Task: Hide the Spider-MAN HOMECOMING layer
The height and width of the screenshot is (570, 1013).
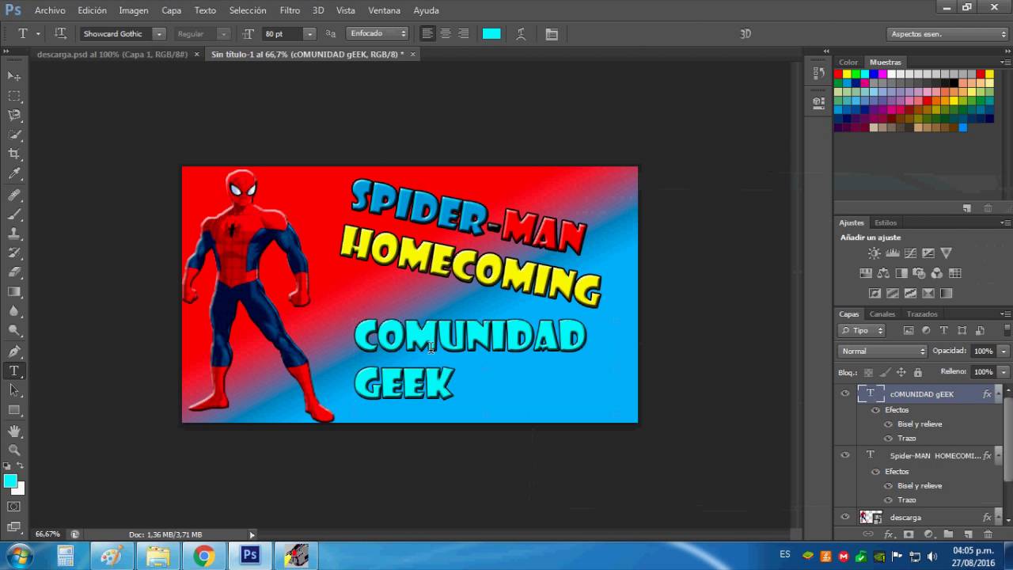Action: [x=845, y=455]
